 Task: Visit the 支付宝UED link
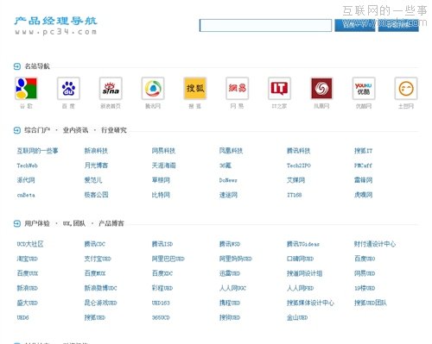click(x=98, y=259)
